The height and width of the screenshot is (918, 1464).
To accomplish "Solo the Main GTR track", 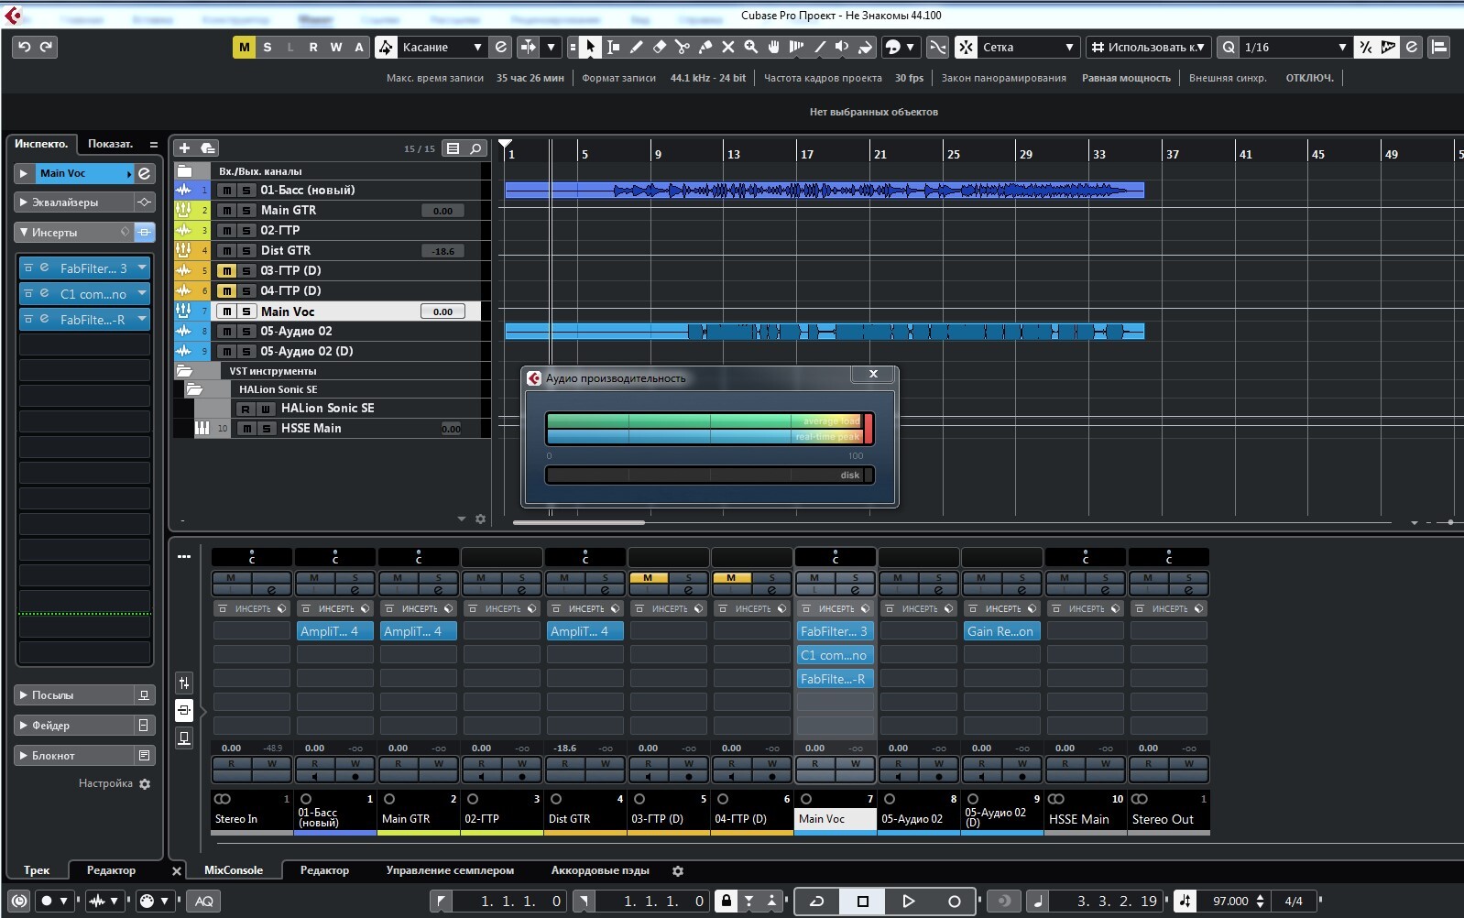I will [246, 211].
